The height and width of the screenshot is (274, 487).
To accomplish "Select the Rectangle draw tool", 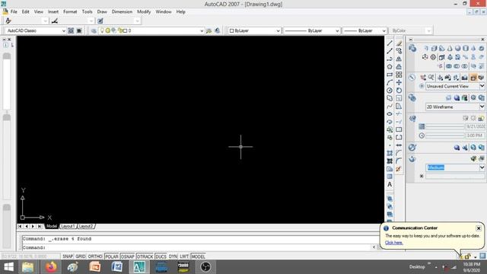I will point(390,75).
